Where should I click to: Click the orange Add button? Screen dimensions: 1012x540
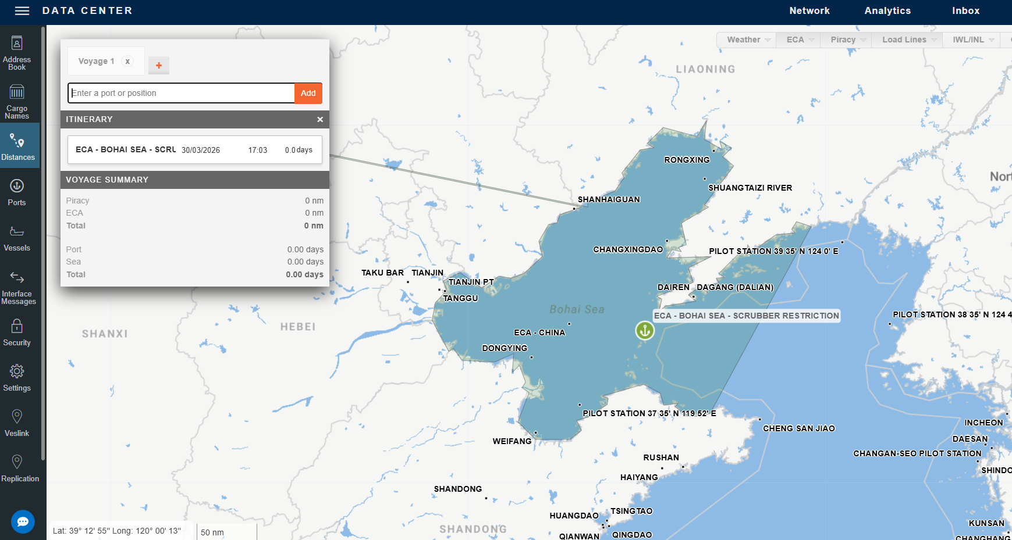(x=308, y=93)
